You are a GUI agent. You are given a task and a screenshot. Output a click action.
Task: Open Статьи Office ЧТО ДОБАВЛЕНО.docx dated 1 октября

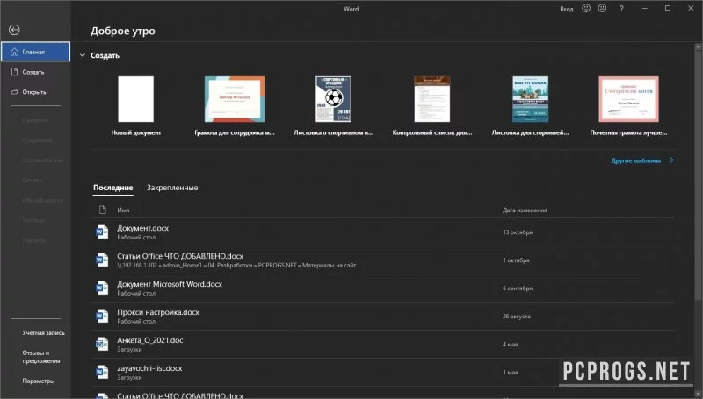[x=382, y=260]
